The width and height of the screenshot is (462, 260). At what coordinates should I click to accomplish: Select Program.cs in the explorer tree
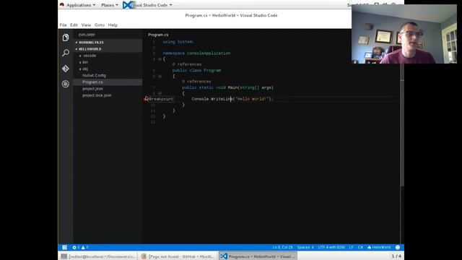click(108, 82)
